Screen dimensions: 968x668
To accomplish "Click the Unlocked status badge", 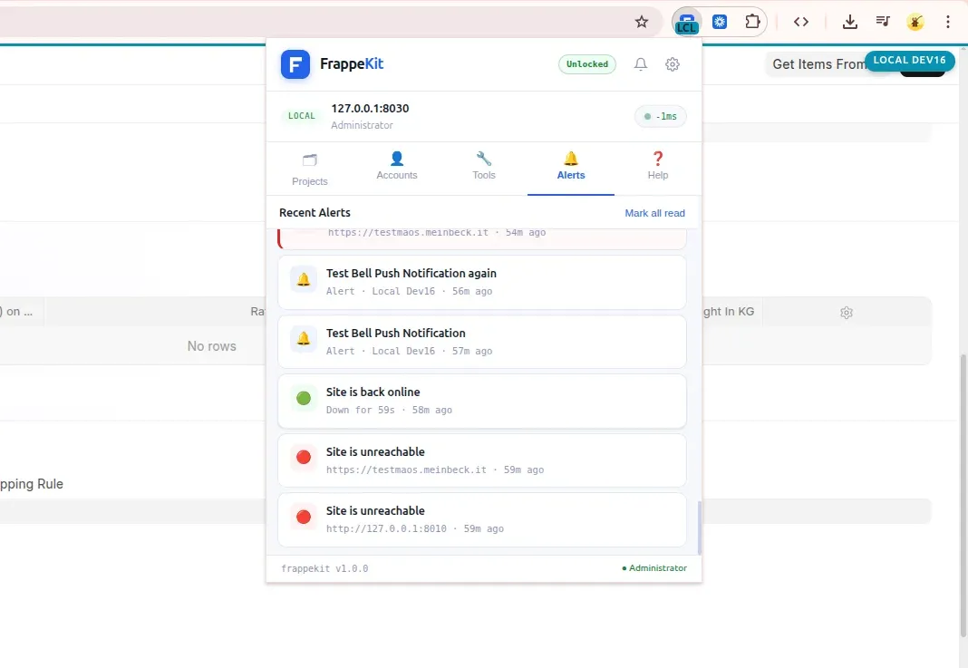I will [587, 64].
